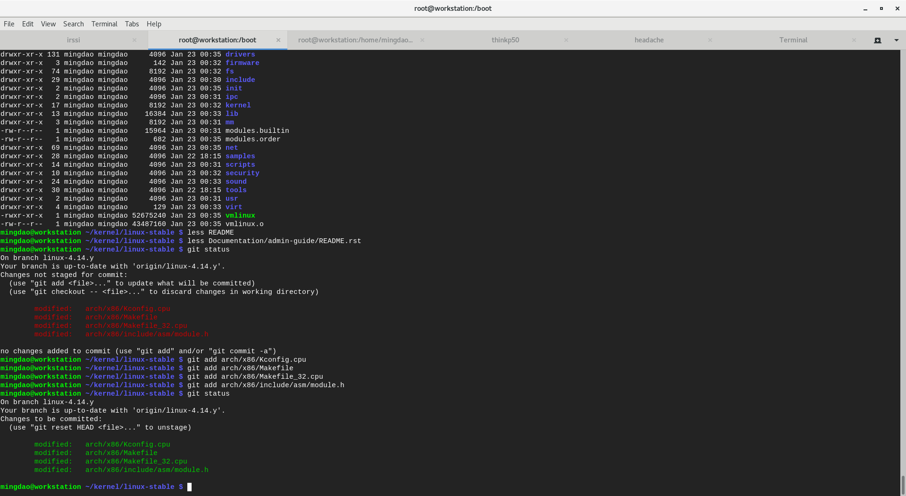
Task: Click the 52675240 file size value
Action: tap(149, 216)
